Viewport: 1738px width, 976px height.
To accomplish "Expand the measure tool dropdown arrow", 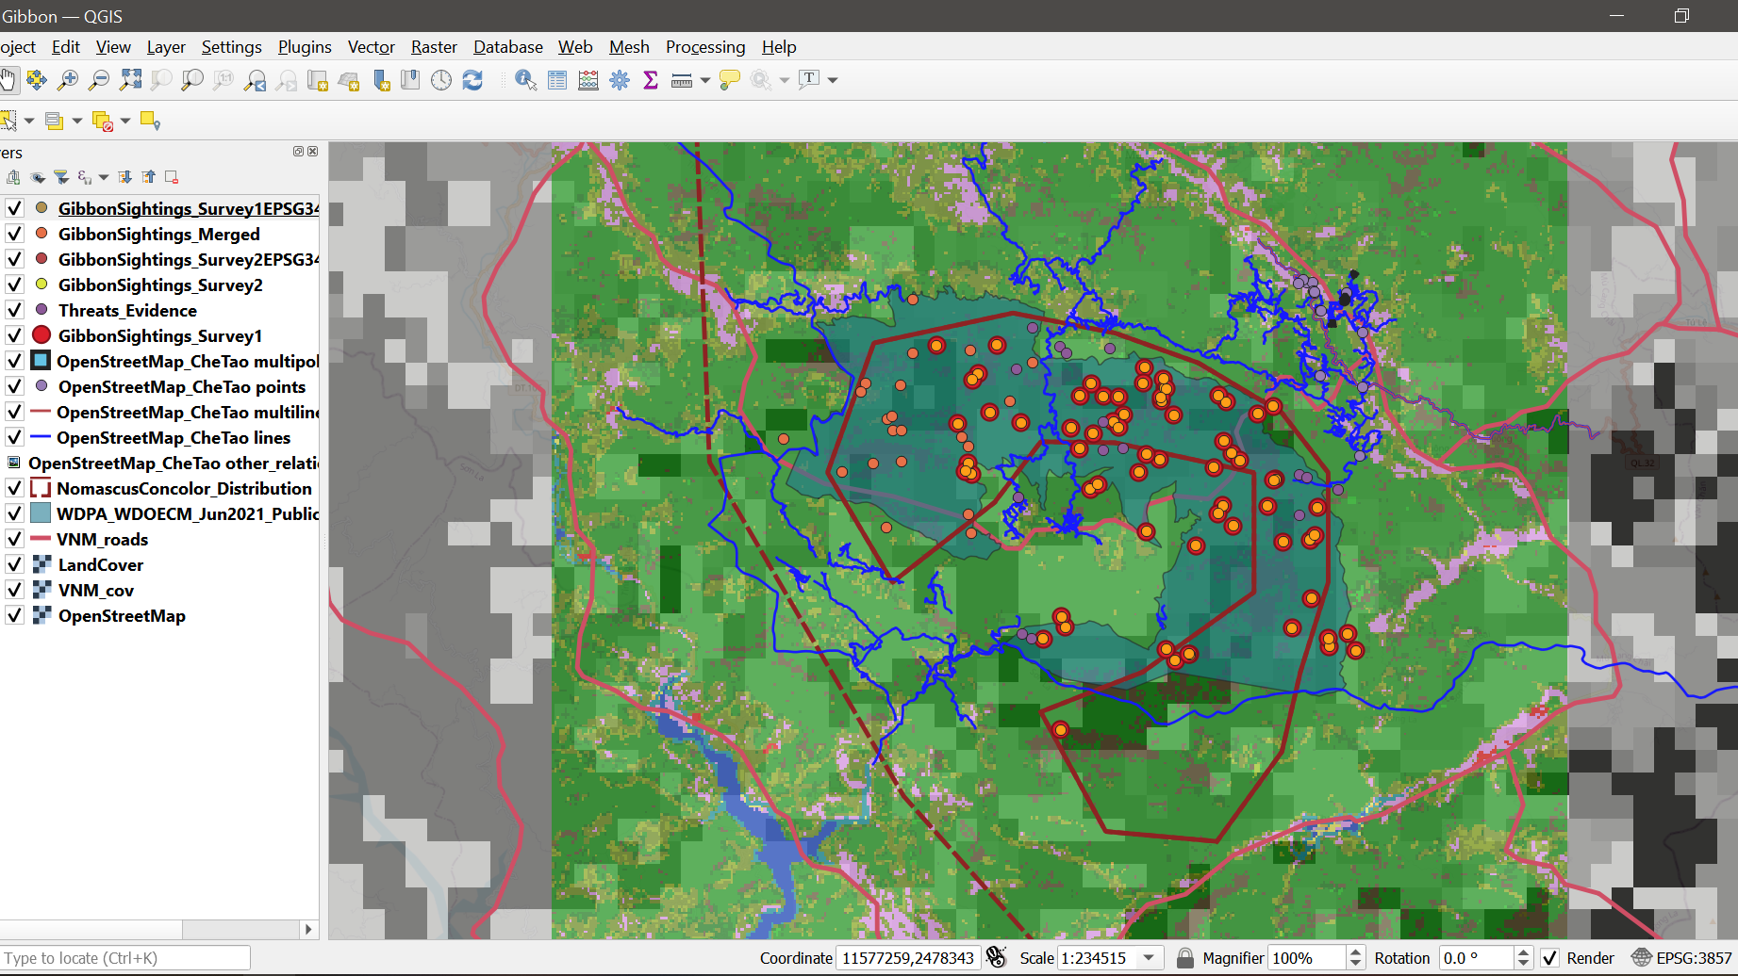I will point(704,81).
